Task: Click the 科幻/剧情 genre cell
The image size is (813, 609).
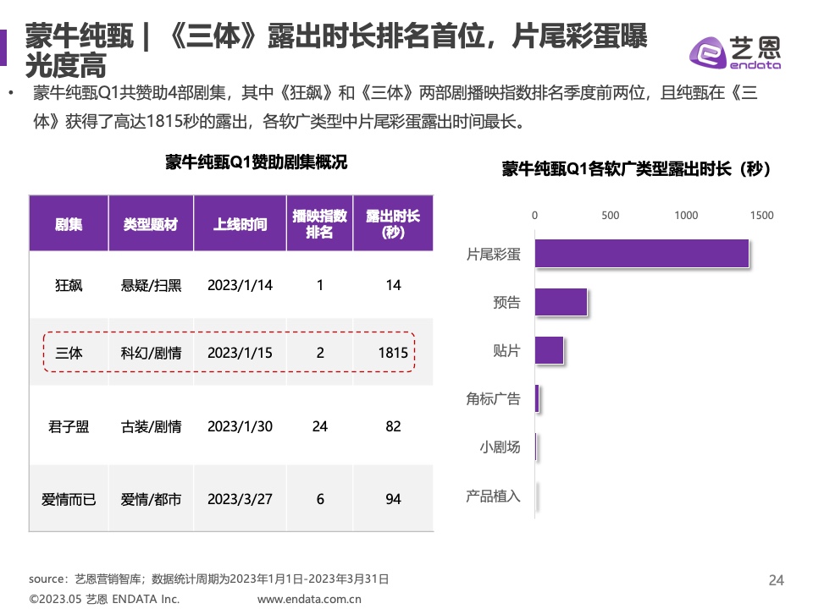Action: pyautogui.click(x=151, y=354)
